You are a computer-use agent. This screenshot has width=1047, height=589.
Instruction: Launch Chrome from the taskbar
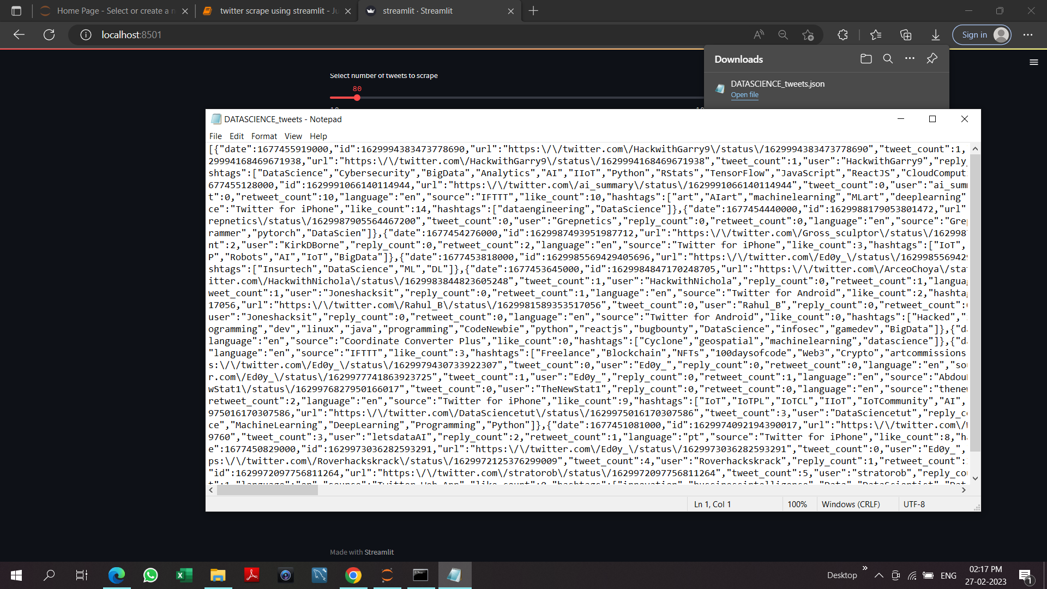[x=353, y=575]
